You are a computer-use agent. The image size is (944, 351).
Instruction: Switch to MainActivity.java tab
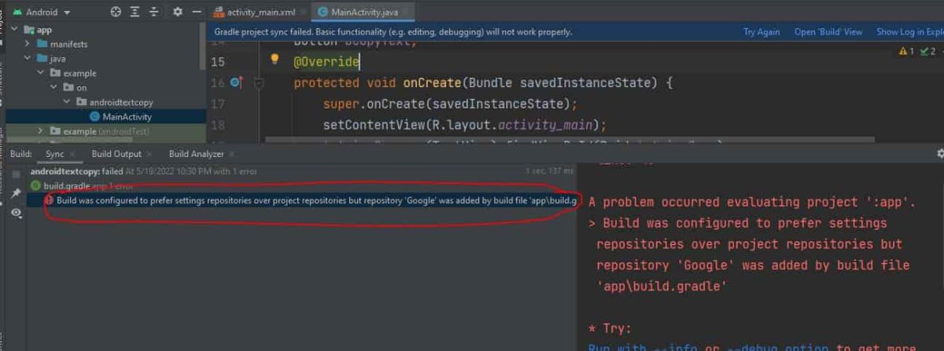[363, 13]
